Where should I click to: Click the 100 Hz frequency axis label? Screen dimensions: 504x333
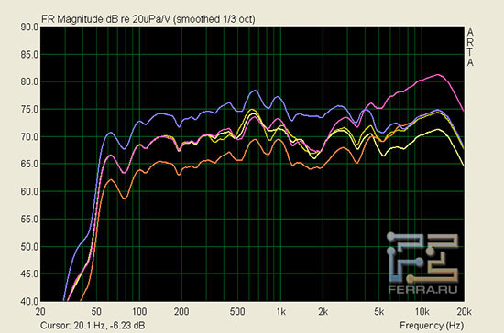coord(139,312)
